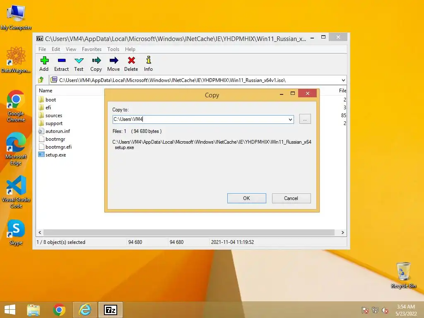Click the 7-Zip taskbar button

[111, 310]
